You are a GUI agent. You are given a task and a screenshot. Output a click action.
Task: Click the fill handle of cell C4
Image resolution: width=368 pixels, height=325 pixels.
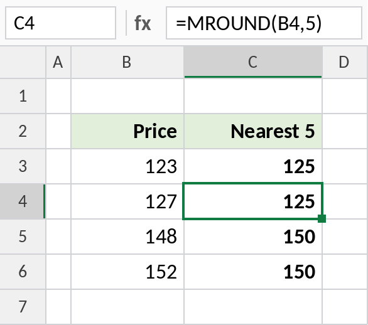click(322, 218)
